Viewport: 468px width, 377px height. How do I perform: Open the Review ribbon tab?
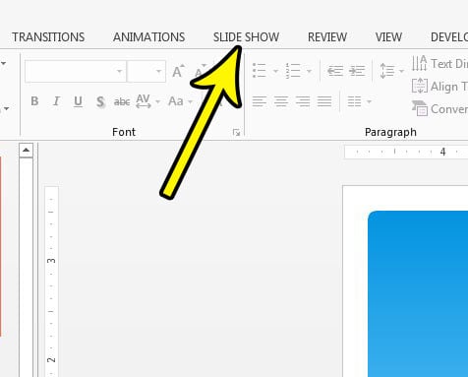pyautogui.click(x=327, y=37)
